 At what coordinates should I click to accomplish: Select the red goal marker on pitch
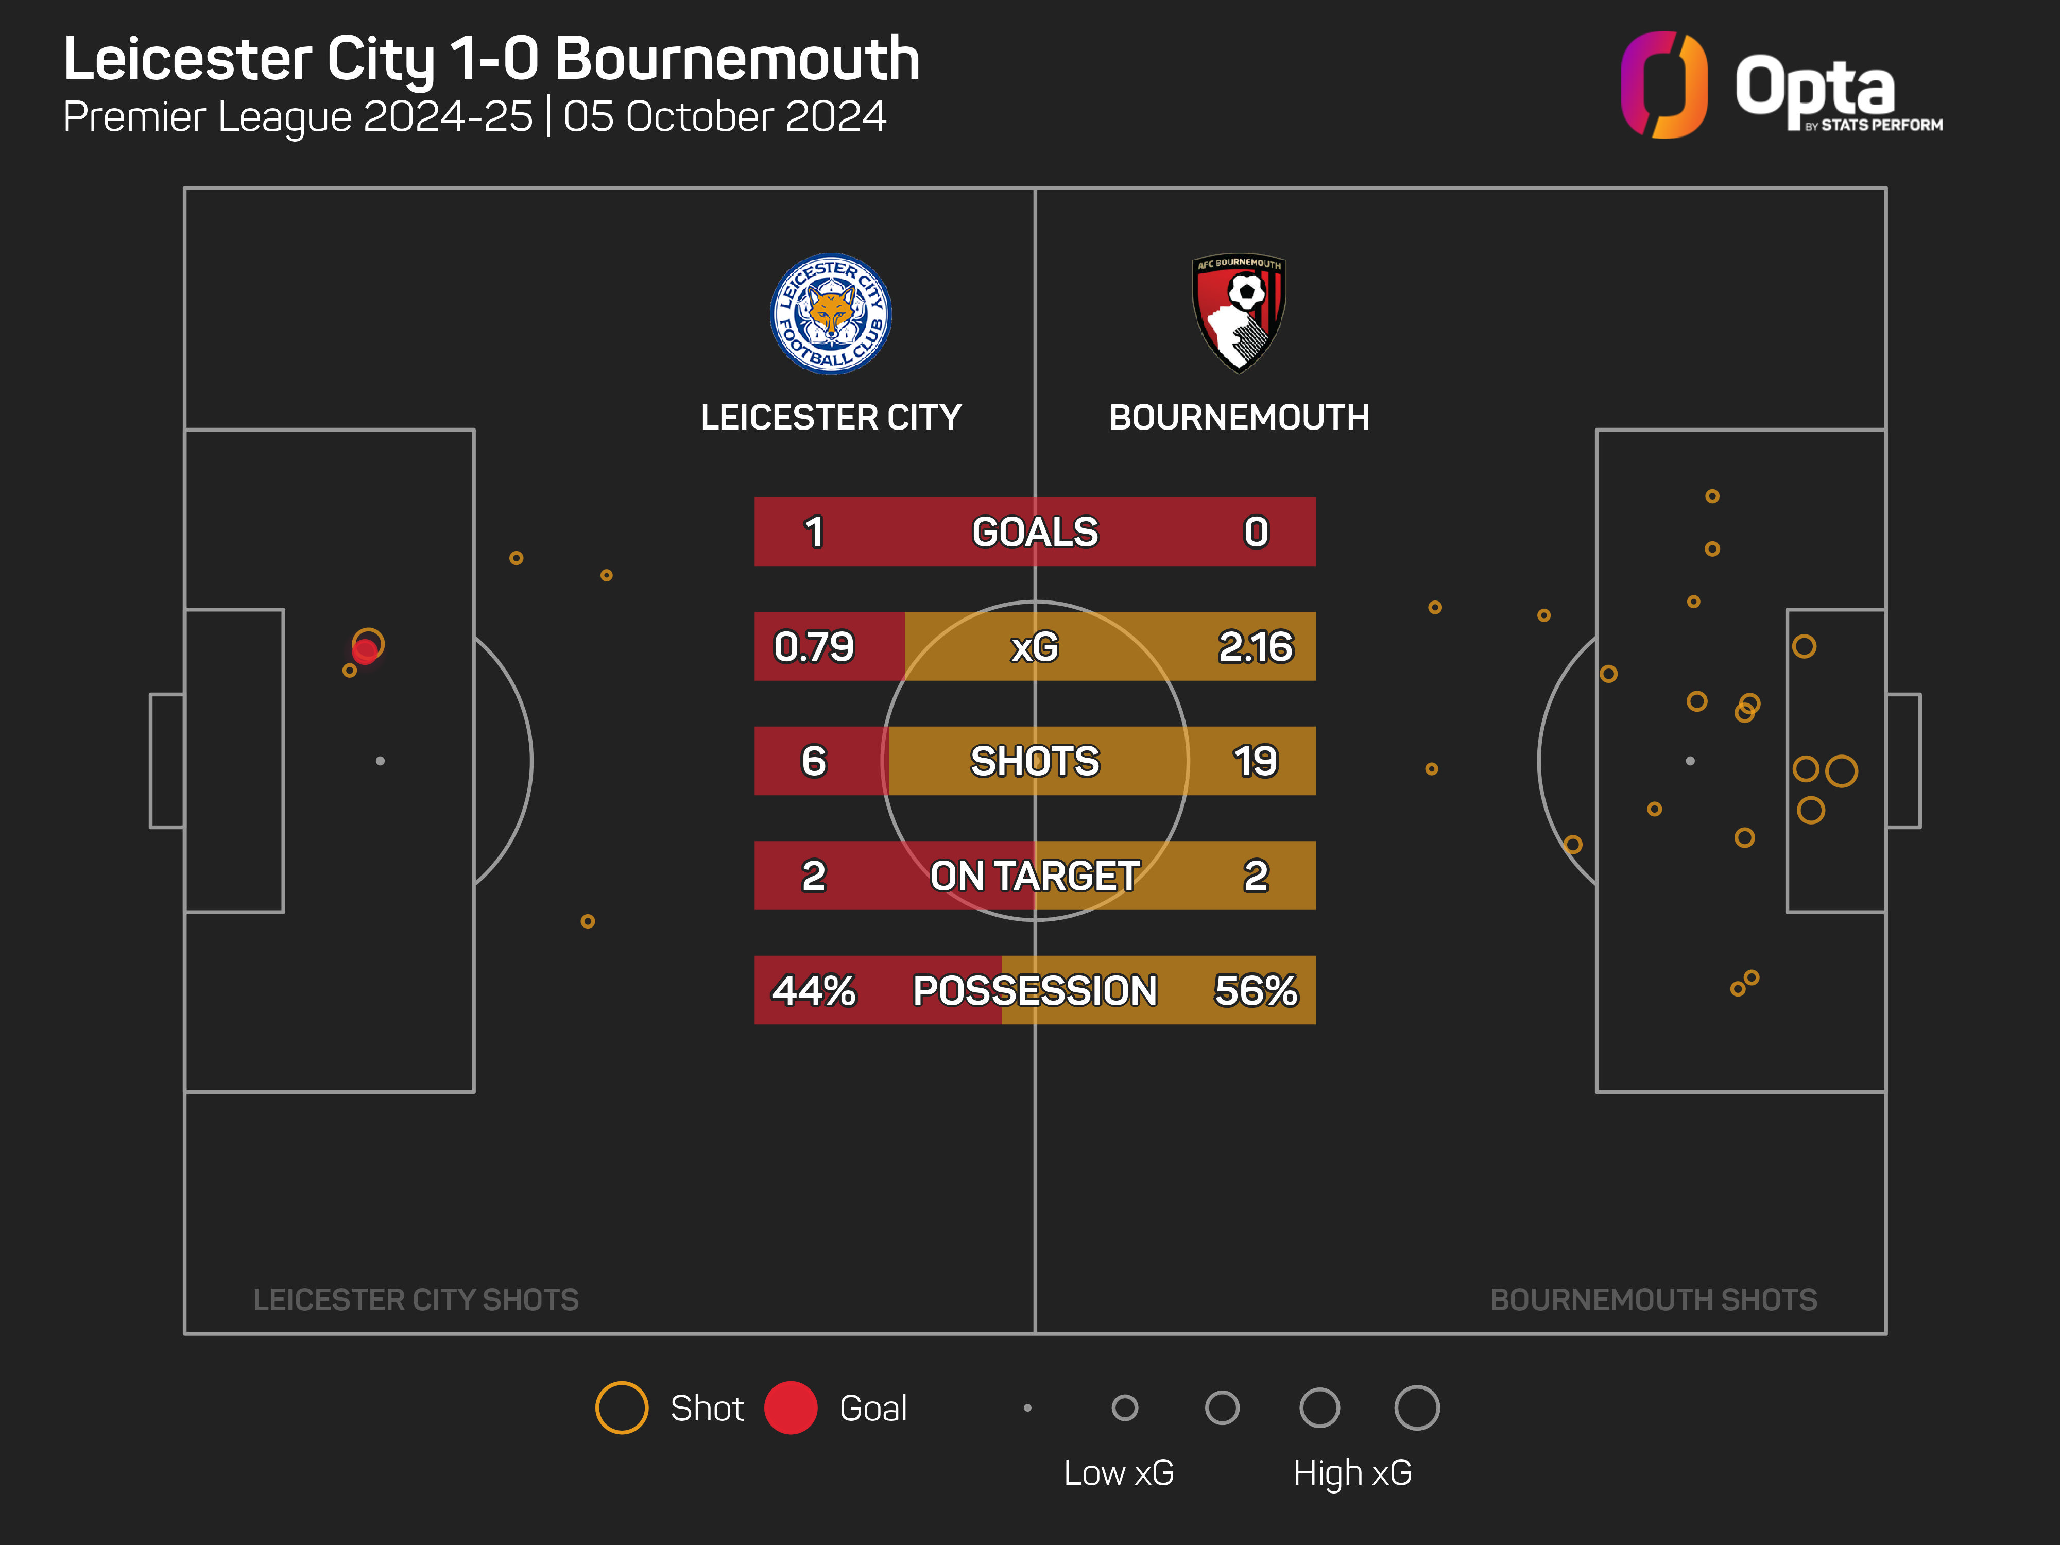pos(365,651)
